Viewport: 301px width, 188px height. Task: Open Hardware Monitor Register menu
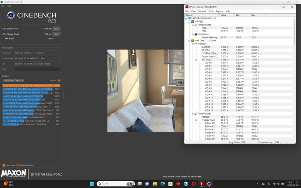pos(219,11)
